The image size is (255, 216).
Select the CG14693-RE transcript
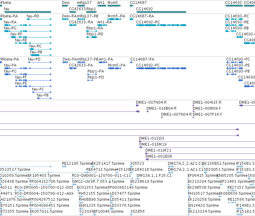tap(234, 25)
